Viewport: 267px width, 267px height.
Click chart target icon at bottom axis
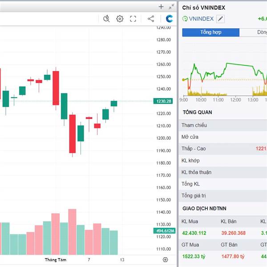pos(165,260)
